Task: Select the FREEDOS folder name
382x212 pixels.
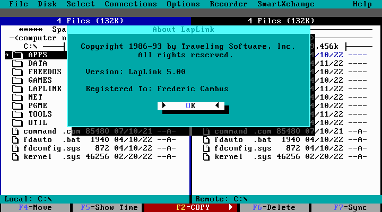Action: [45, 72]
